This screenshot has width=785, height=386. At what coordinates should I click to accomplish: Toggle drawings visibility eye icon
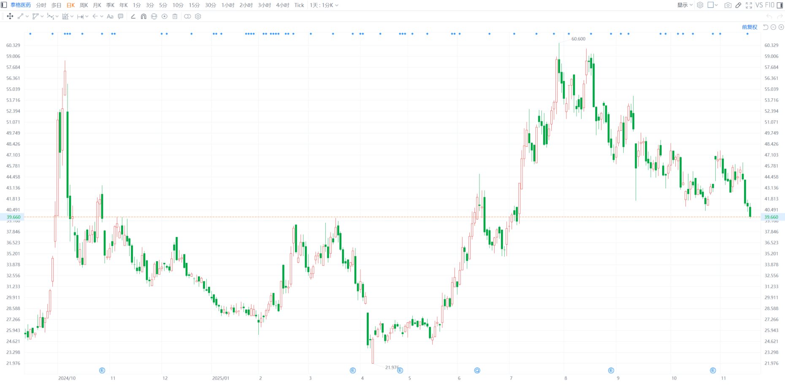point(164,16)
